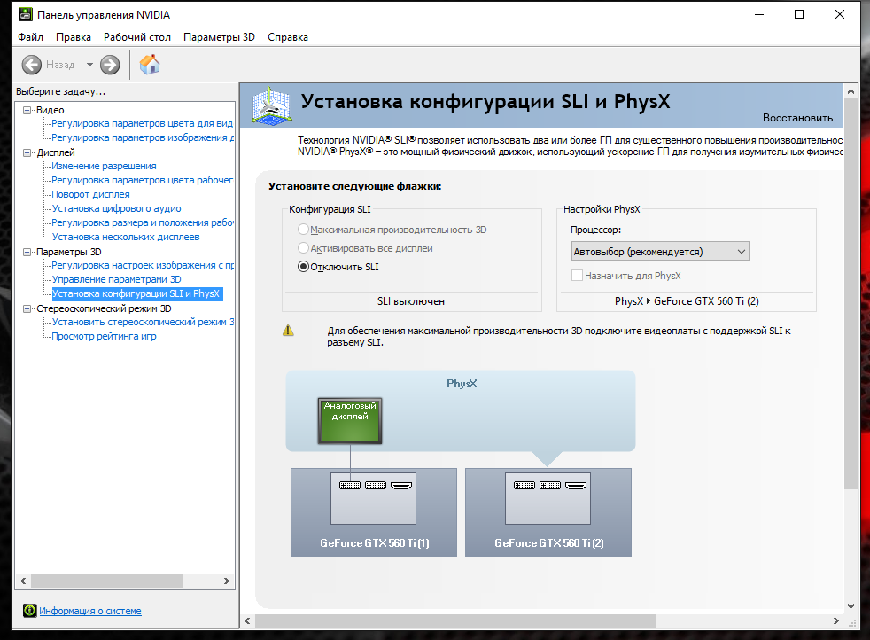Select Отключить SLI radio button
The image size is (870, 640).
coord(303,267)
